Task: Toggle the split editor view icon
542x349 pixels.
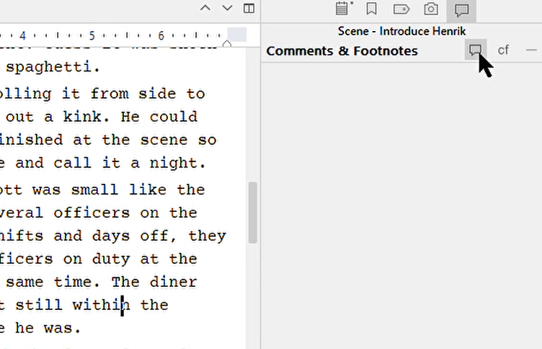Action: pos(249,9)
